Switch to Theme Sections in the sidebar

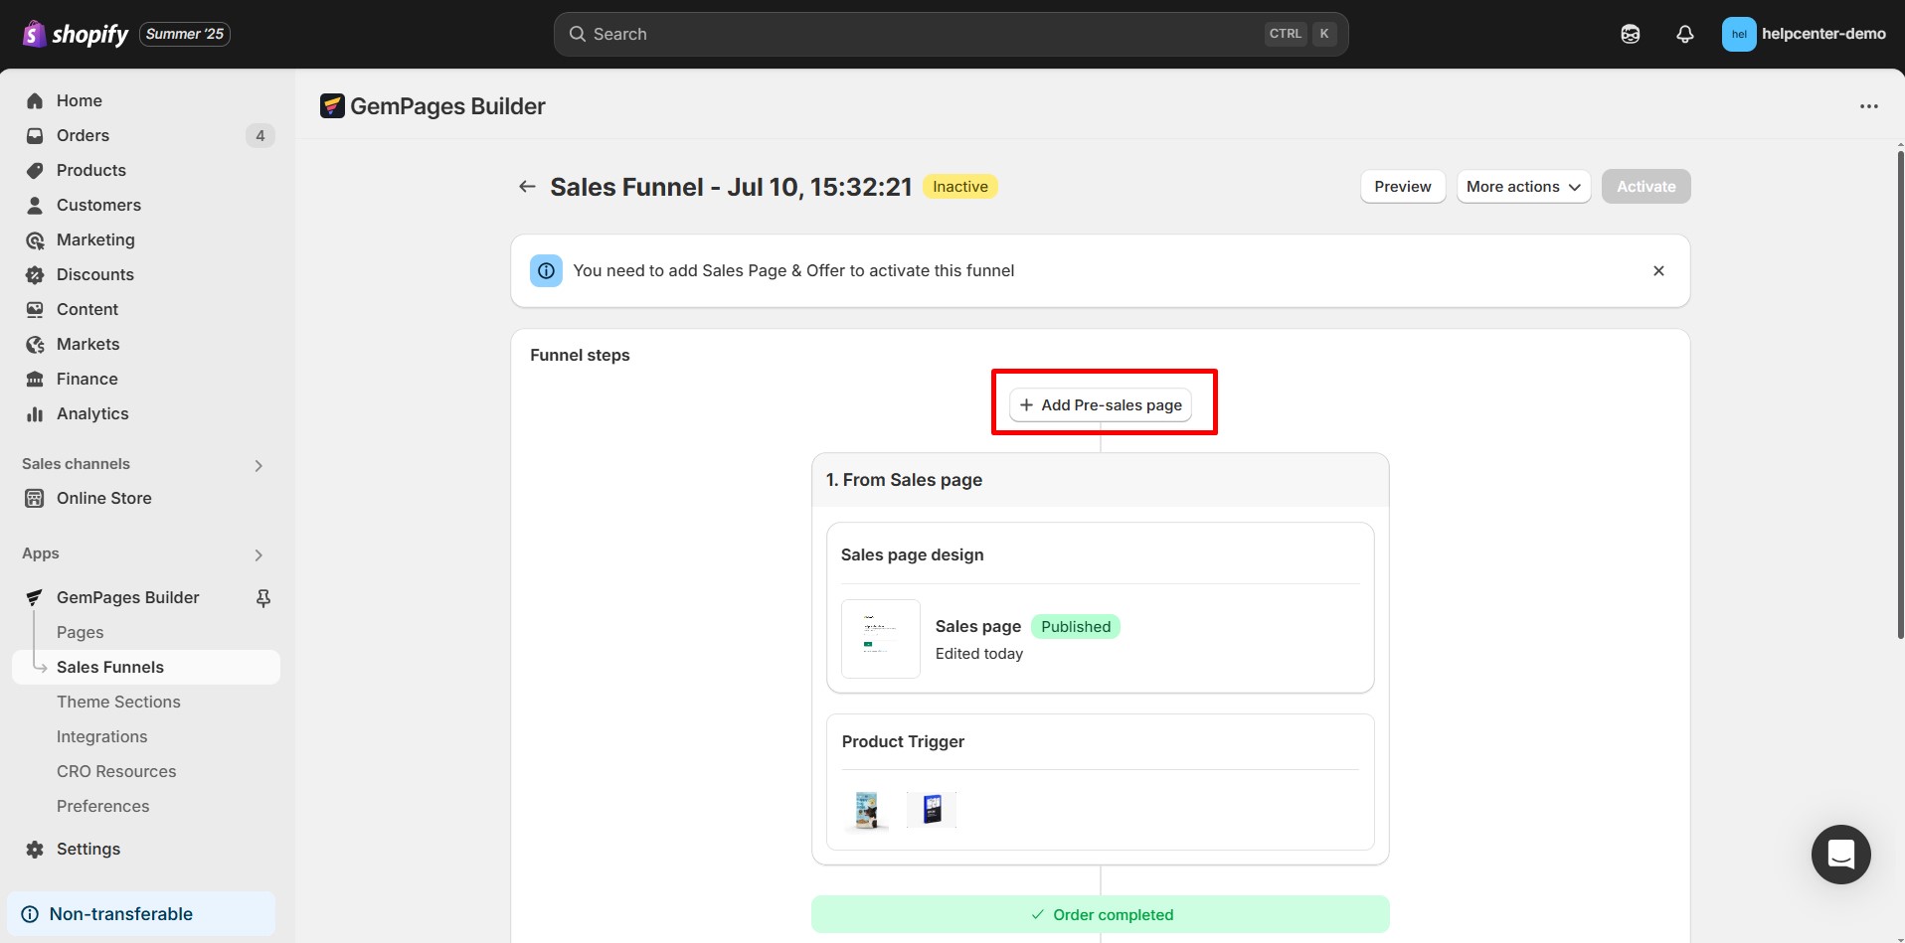(118, 702)
